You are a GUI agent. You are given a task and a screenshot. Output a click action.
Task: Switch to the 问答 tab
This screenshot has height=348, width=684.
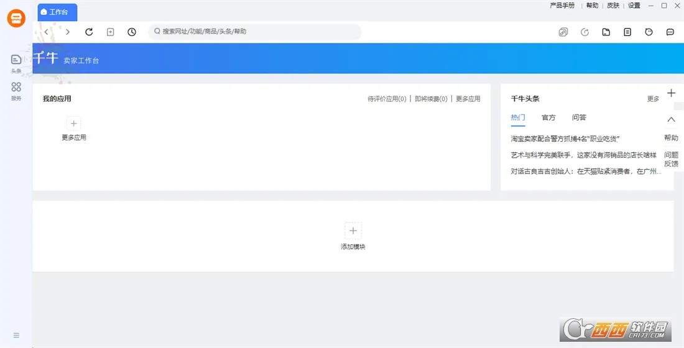pyautogui.click(x=579, y=117)
